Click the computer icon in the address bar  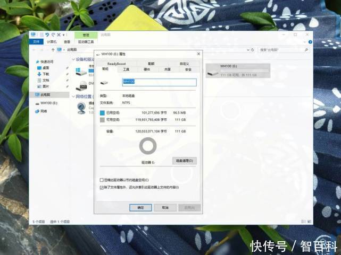tap(59, 50)
